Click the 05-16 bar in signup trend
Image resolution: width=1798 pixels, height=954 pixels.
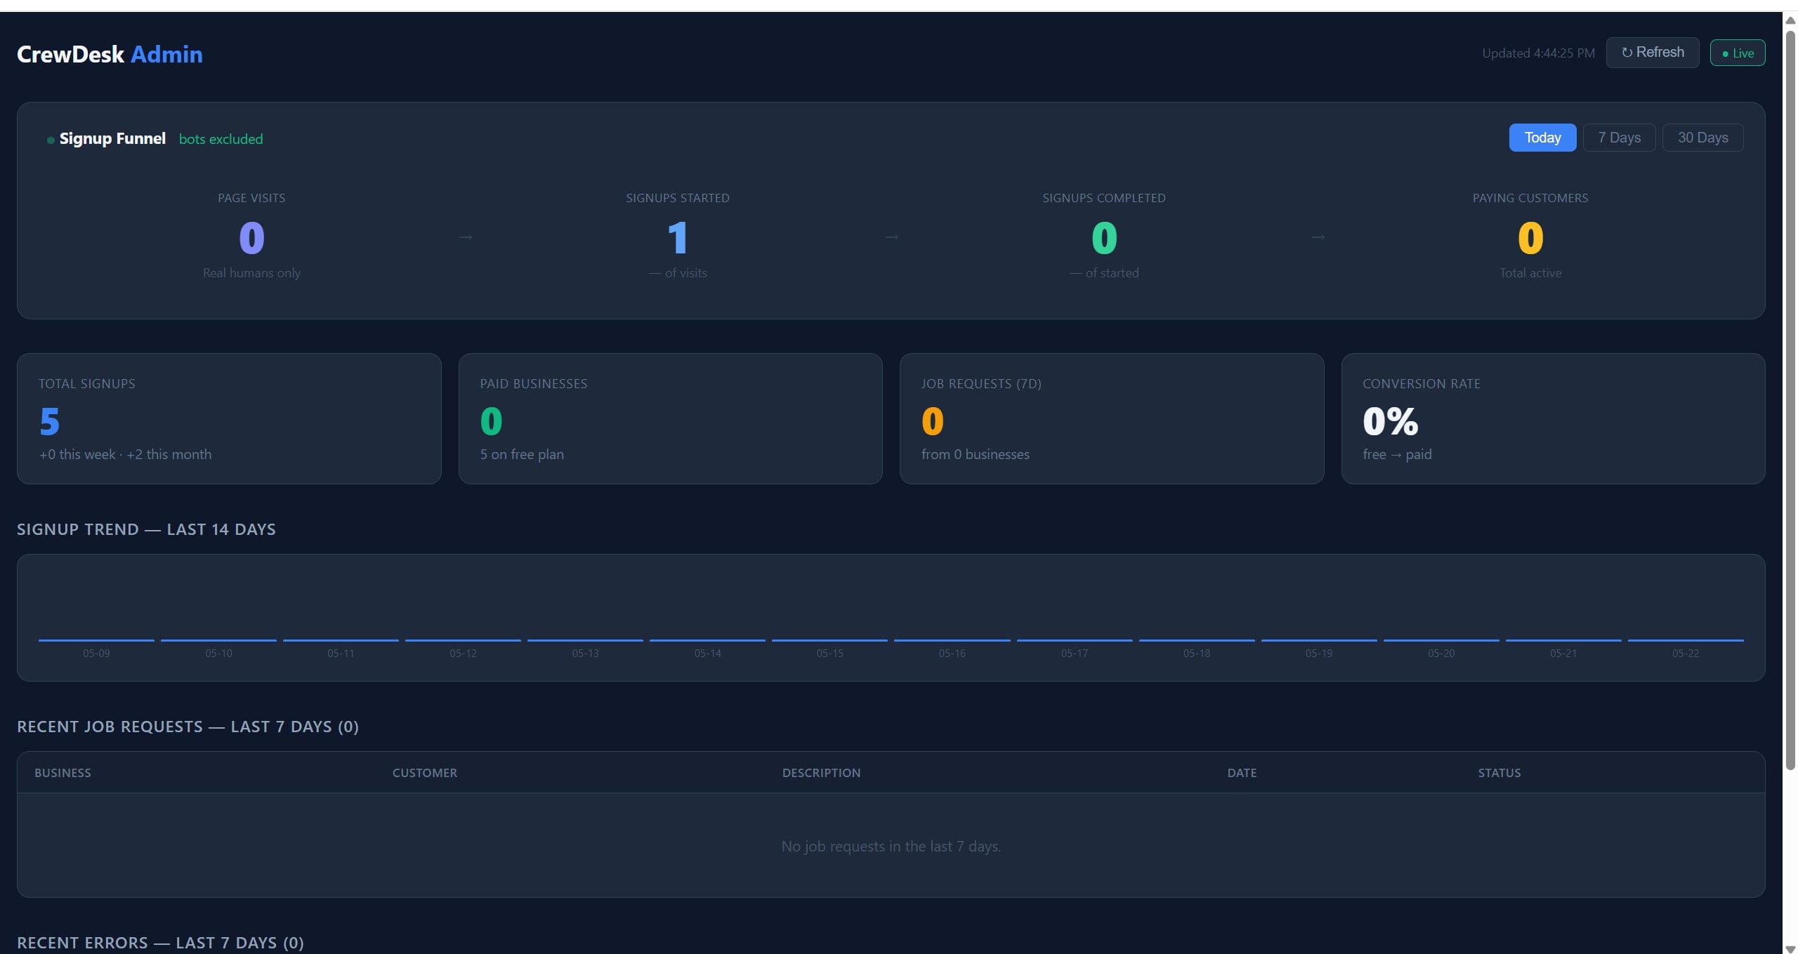(x=952, y=640)
